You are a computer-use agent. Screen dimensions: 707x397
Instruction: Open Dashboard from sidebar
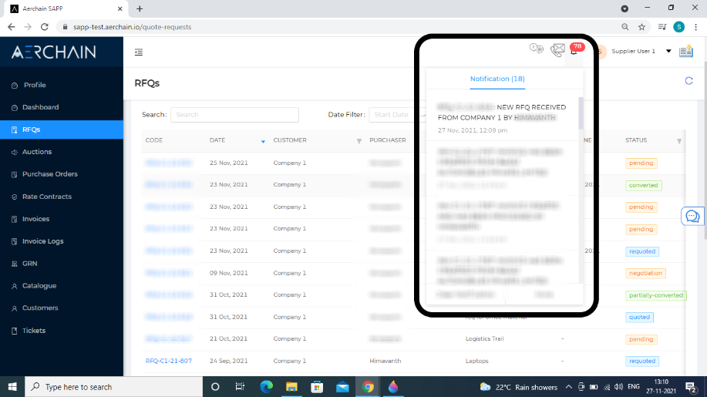[40, 107]
